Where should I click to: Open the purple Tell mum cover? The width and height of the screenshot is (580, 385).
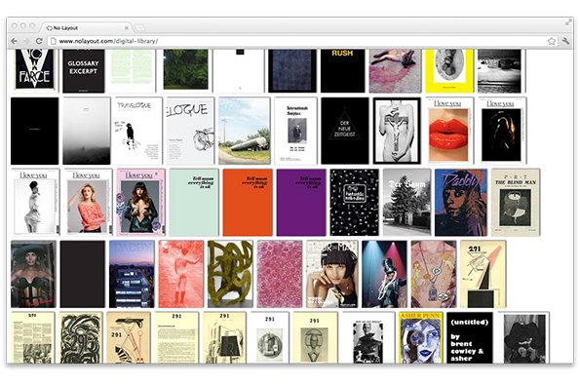(301, 203)
